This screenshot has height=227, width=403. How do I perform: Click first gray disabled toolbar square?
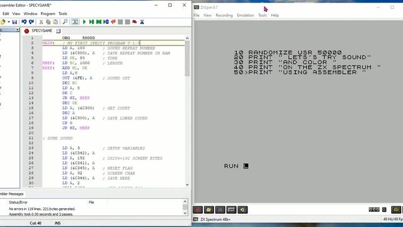[x=120, y=22]
